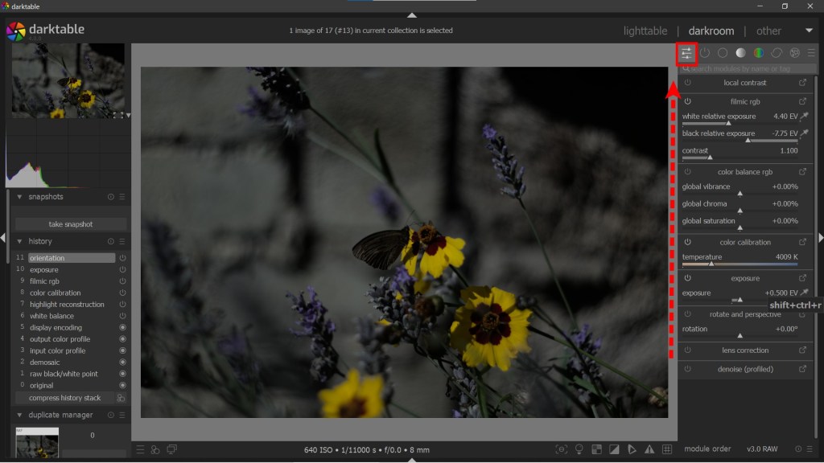Image resolution: width=824 pixels, height=463 pixels.
Task: Toggle the guides grid icon in bottom bar
Action: click(x=667, y=449)
